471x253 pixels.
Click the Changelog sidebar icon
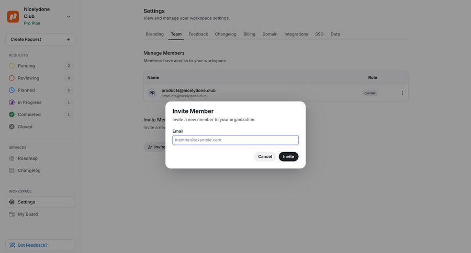tap(12, 170)
